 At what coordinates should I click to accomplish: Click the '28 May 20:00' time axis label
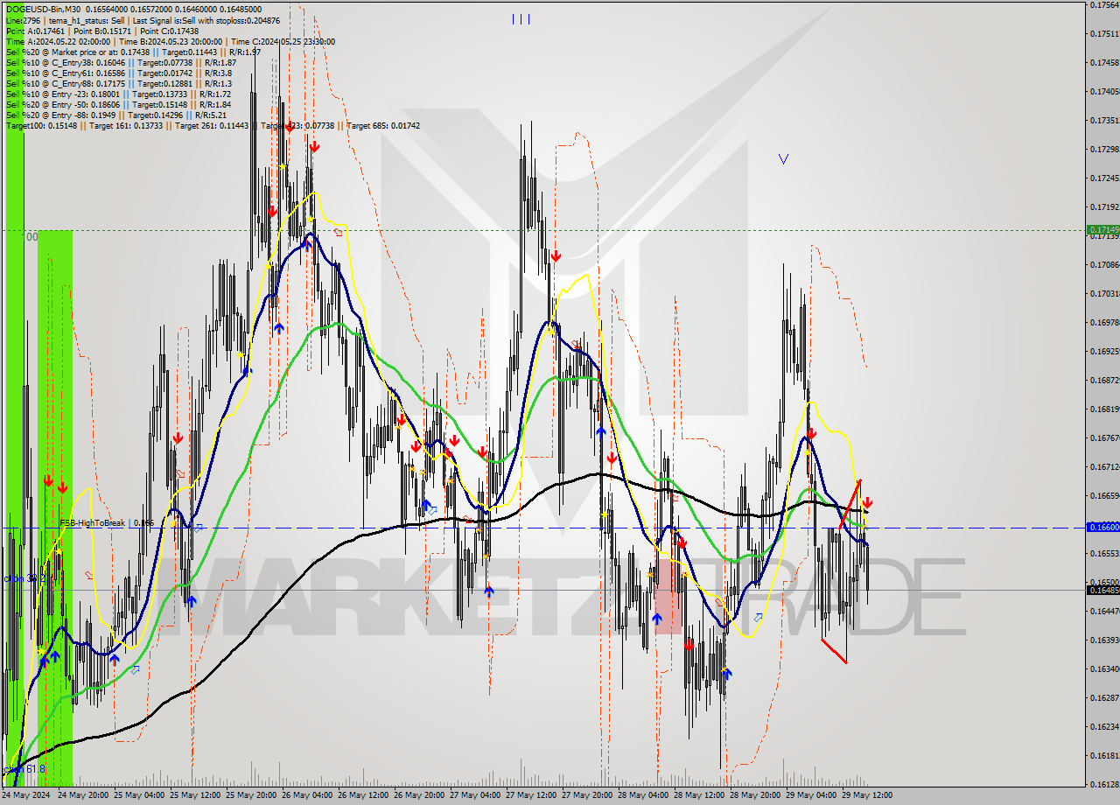tap(756, 795)
